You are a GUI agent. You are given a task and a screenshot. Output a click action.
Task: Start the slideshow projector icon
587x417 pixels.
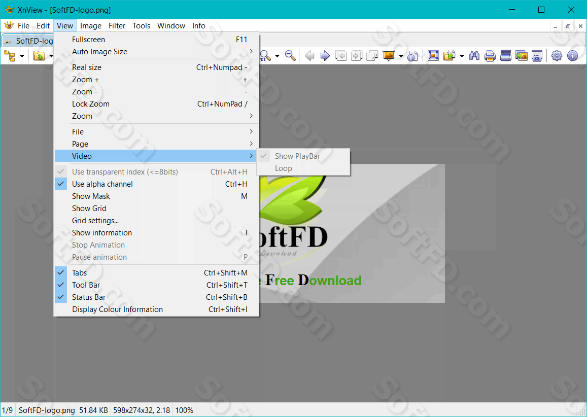click(389, 56)
